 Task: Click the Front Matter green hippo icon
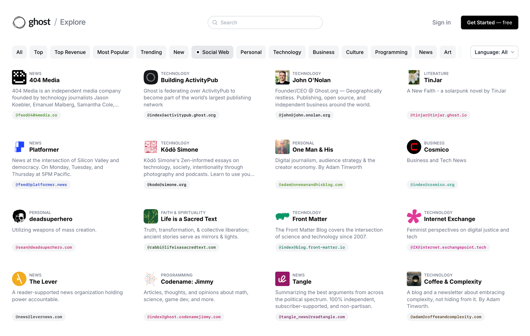coord(282,216)
